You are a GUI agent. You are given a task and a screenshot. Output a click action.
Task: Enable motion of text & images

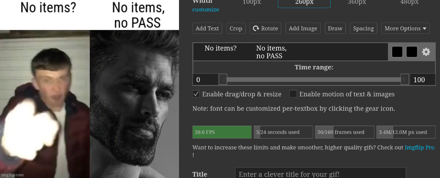tap(293, 94)
